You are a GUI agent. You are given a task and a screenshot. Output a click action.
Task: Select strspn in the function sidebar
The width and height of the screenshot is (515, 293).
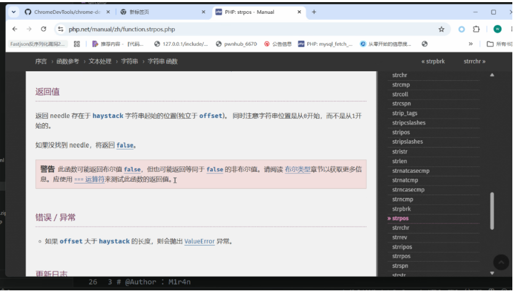tap(400, 266)
